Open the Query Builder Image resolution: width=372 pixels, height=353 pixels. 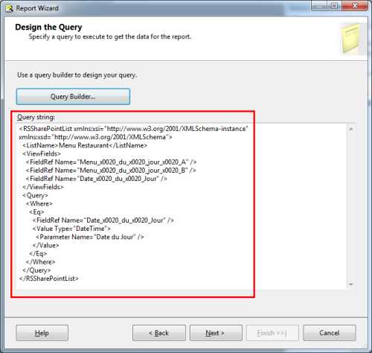point(73,97)
